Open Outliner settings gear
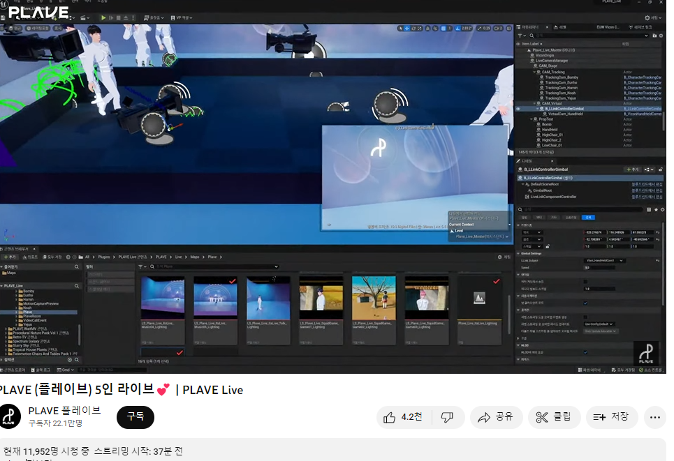The image size is (674, 461). click(x=661, y=36)
